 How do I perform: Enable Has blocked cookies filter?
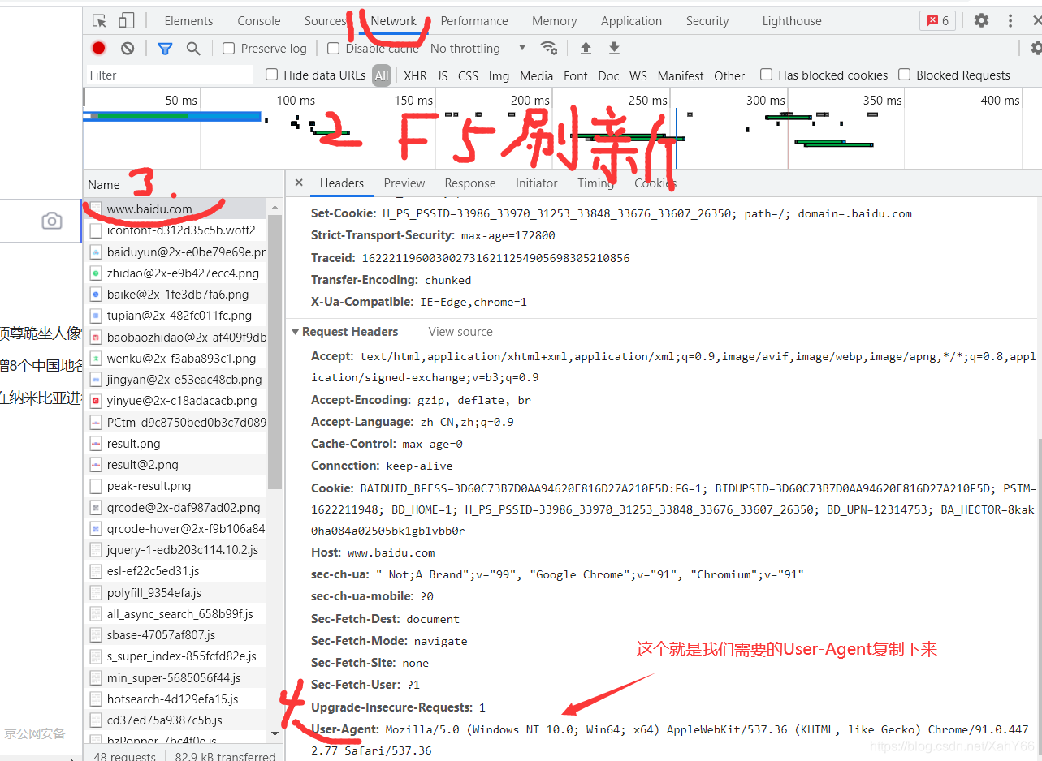coord(767,75)
